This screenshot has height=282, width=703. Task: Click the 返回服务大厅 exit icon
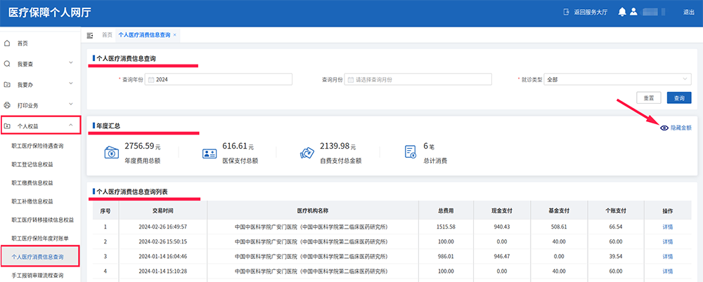pos(566,12)
